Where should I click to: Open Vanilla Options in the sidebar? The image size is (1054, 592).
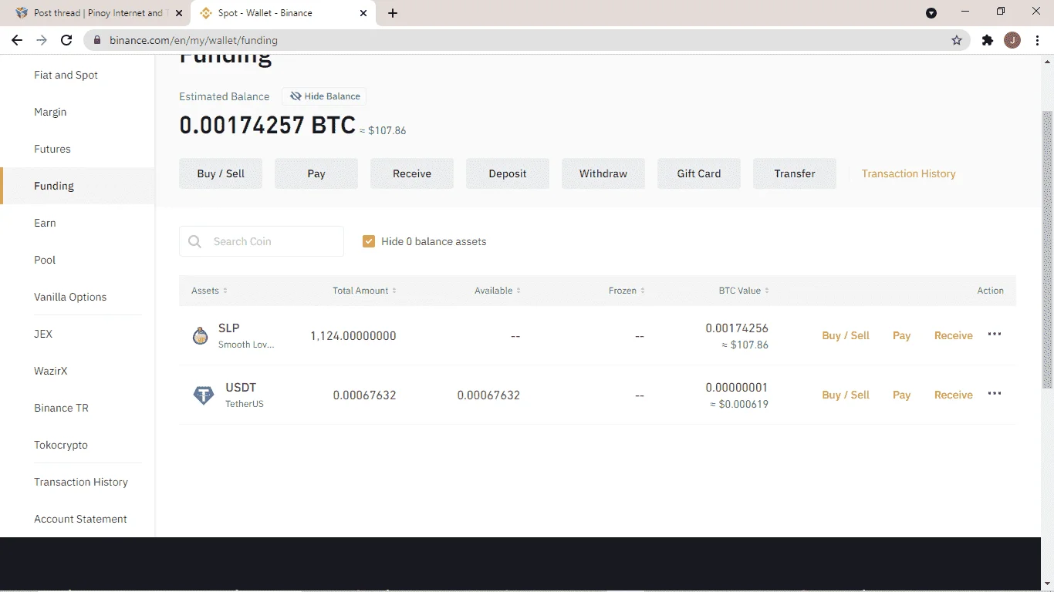point(70,297)
